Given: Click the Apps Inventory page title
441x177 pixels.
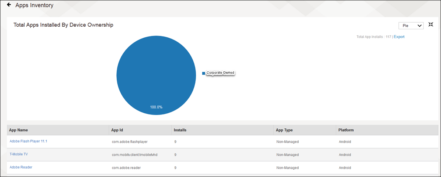Looking at the screenshot, I should (34, 5).
